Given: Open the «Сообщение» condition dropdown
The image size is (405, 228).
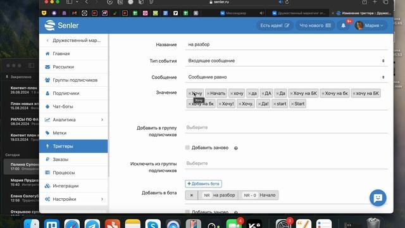Looking at the screenshot, I should (286, 77).
